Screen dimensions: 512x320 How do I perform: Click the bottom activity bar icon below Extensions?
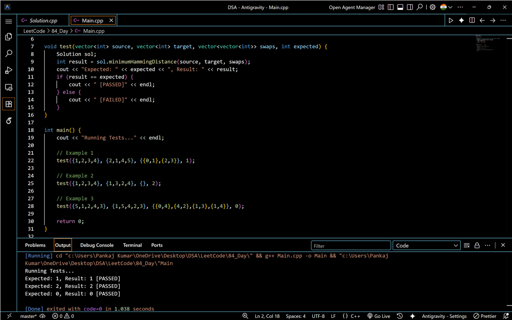(x=9, y=121)
